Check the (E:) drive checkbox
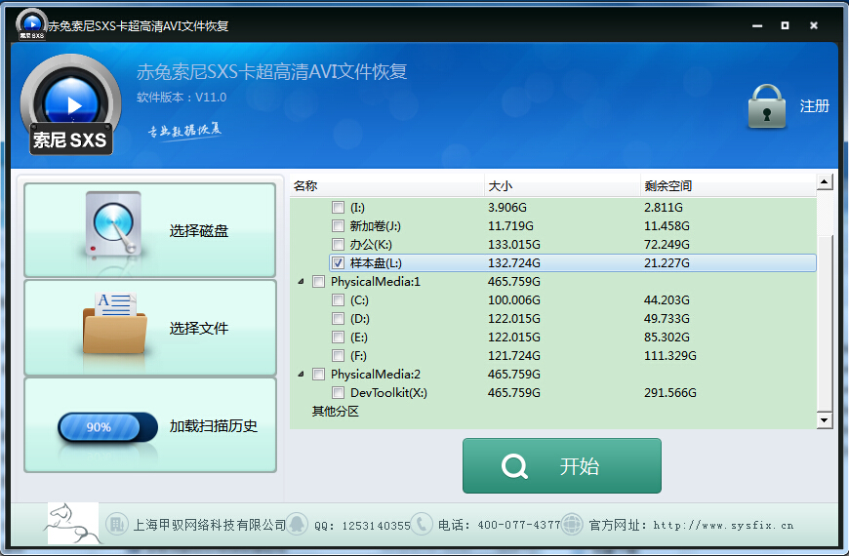This screenshot has width=849, height=556. [x=338, y=338]
